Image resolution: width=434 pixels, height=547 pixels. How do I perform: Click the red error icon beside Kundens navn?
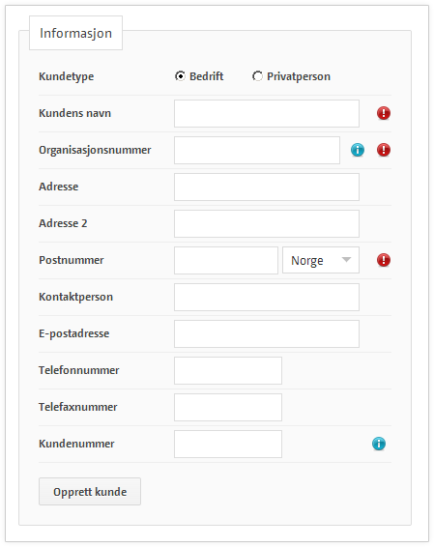click(x=384, y=113)
